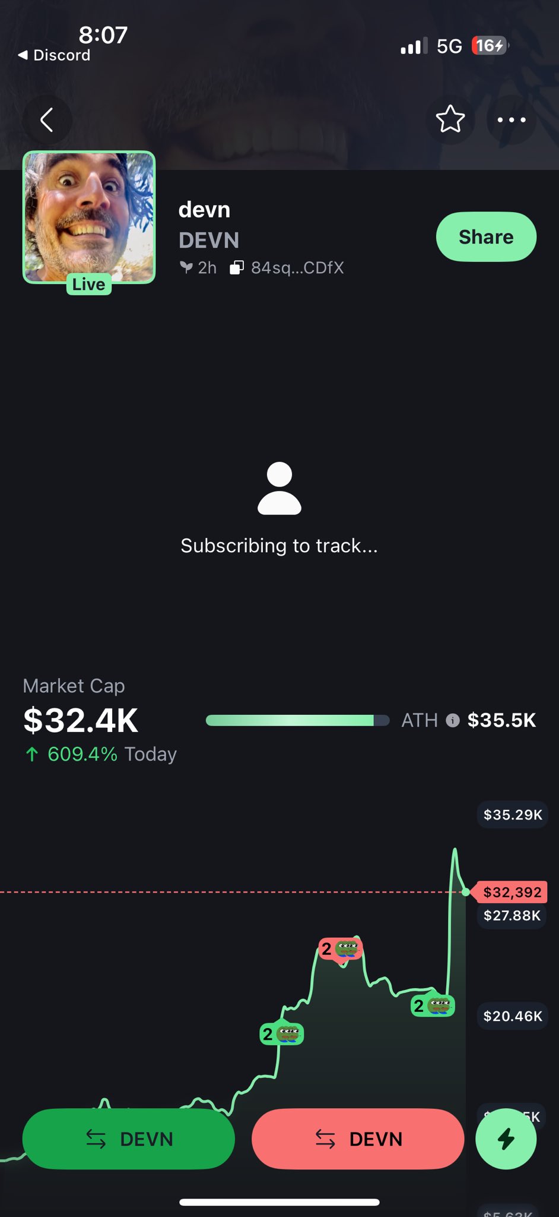Tap the red DEVN sell button
Viewport: 559px width, 1217px height.
[x=358, y=1139]
